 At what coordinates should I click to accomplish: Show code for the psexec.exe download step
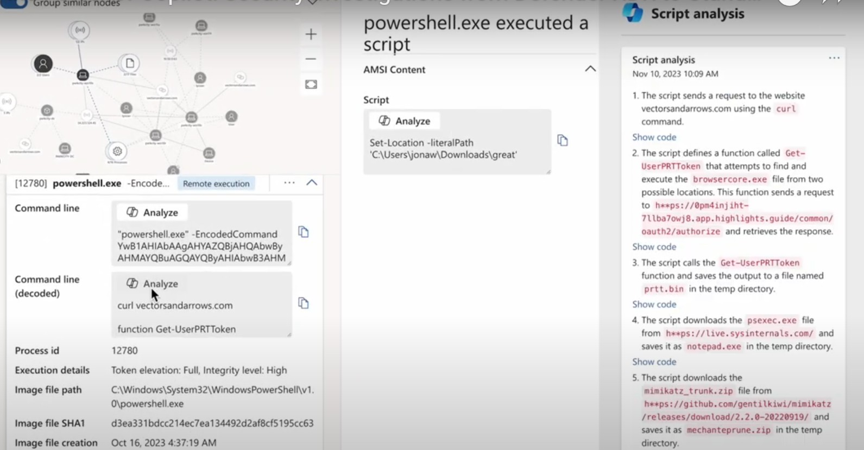tap(654, 362)
